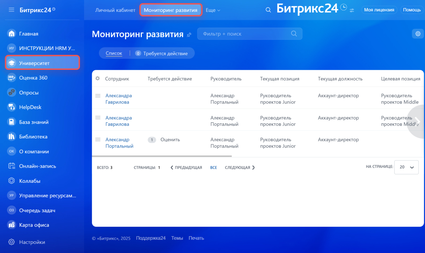Screen dimensions: 425x253
Task: Click the Фильтр + поиск input field
Action: pos(244,34)
